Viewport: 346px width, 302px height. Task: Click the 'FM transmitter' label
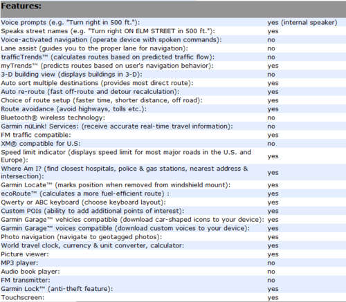(x=26, y=280)
